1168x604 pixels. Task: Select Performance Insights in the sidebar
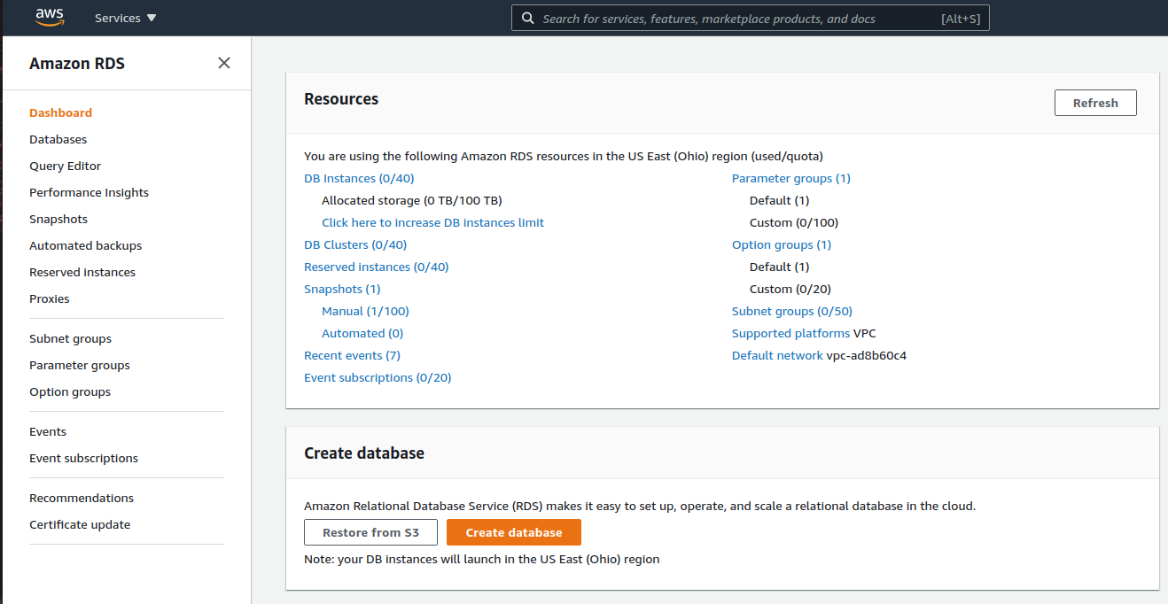89,192
